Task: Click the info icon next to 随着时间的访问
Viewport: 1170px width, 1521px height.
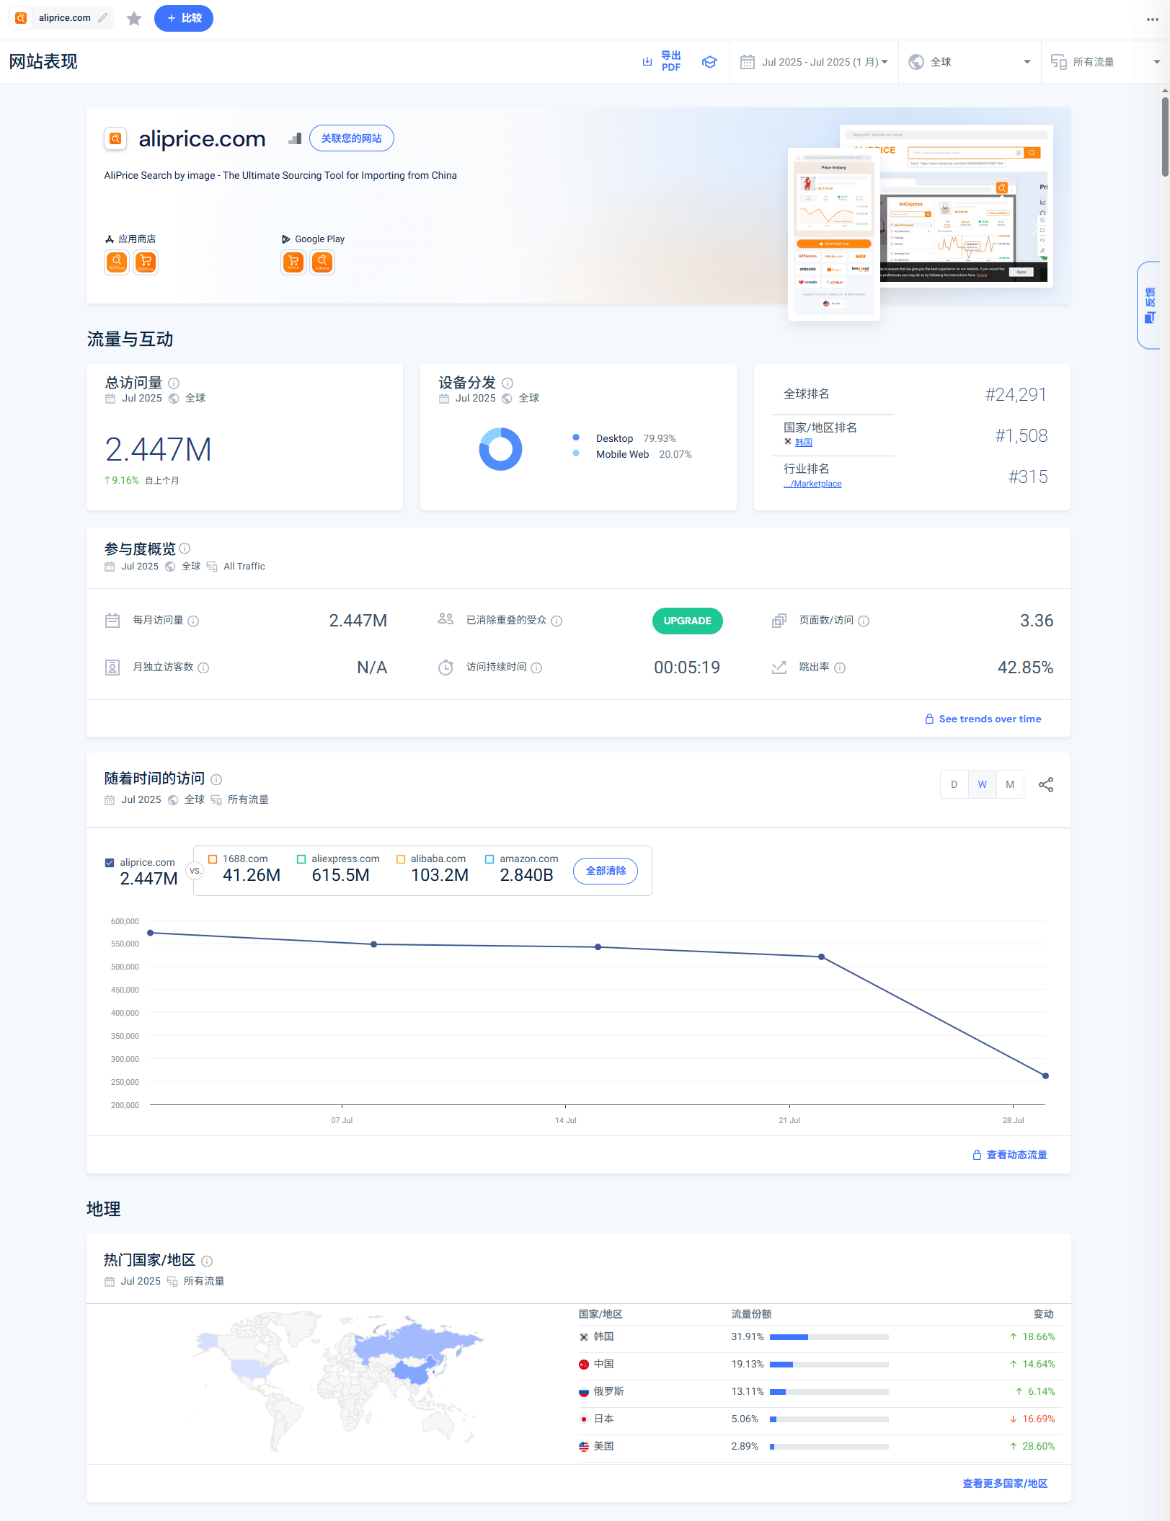Action: pos(216,779)
